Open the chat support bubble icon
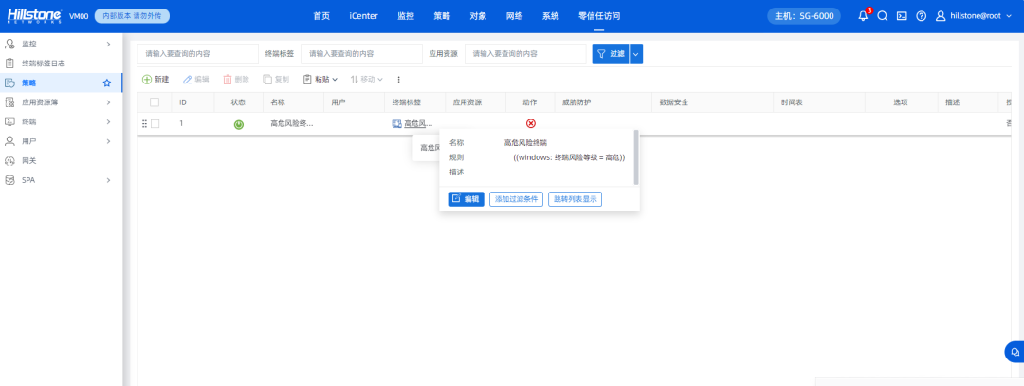Screen dimensions: 1024x386 point(1014,351)
